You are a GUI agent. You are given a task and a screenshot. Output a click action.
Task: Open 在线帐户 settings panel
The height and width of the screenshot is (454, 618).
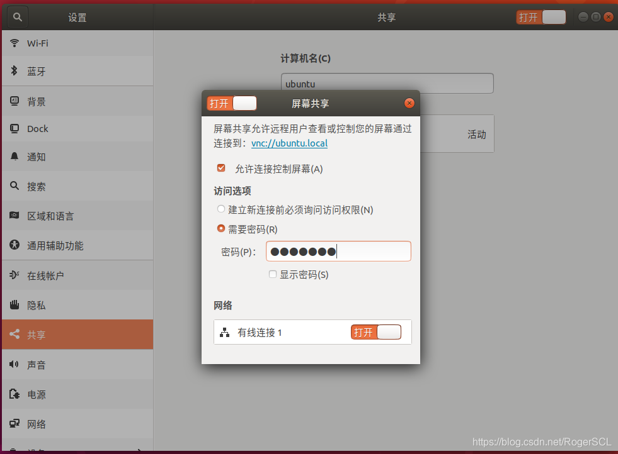click(77, 275)
